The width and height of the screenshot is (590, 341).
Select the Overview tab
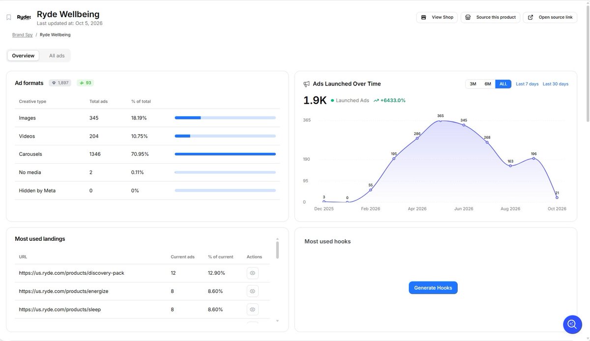pos(23,56)
